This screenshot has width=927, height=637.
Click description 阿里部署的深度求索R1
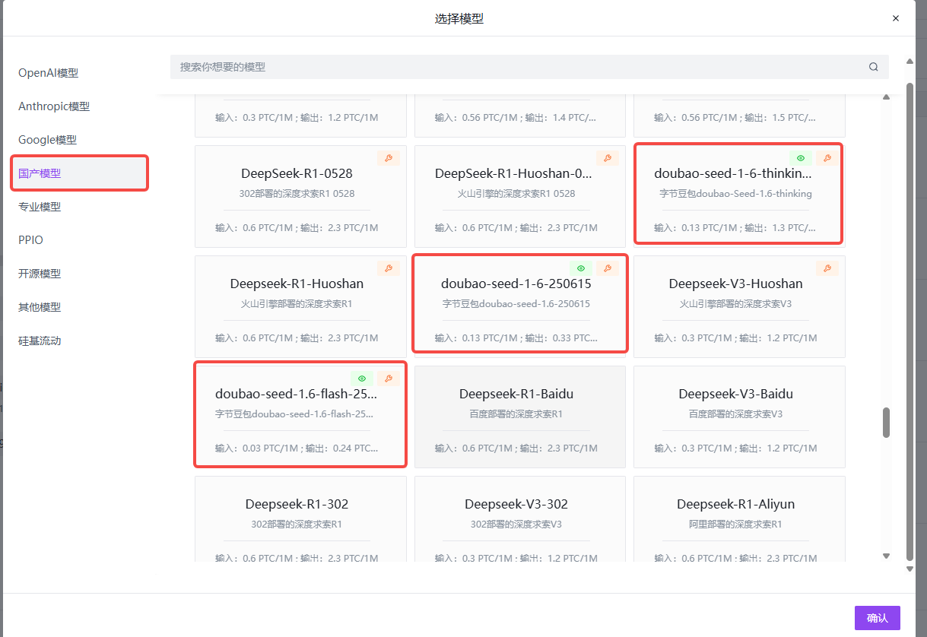[x=735, y=524]
